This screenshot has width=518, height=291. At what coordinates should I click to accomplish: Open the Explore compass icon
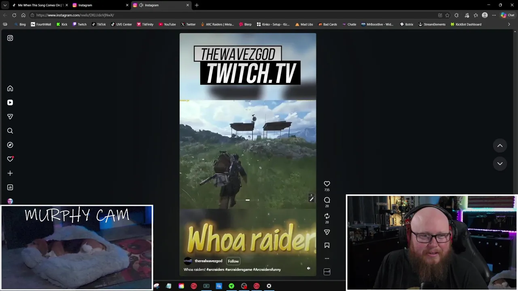[x=10, y=145]
